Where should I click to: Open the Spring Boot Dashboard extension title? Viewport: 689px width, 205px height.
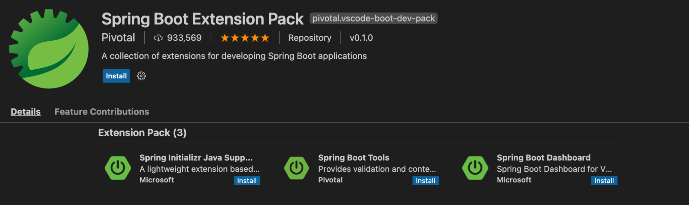[544, 158]
